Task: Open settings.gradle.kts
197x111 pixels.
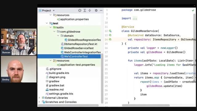Action: [x=61, y=94]
